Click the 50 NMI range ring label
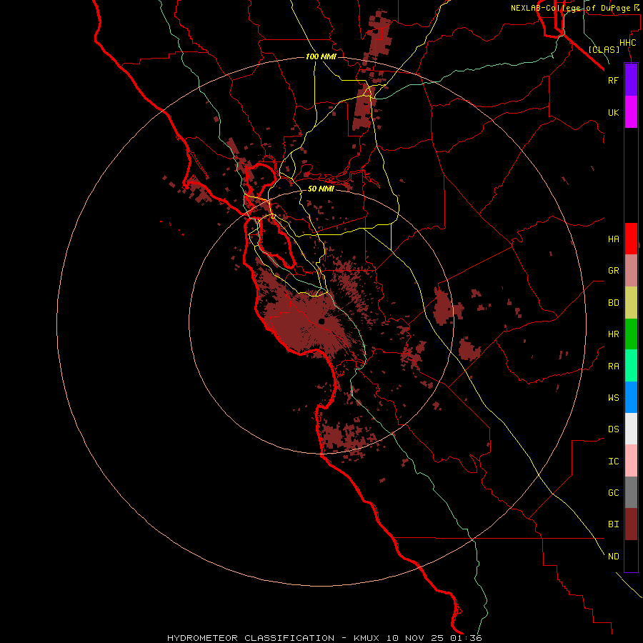The width and height of the screenshot is (643, 643). click(321, 189)
